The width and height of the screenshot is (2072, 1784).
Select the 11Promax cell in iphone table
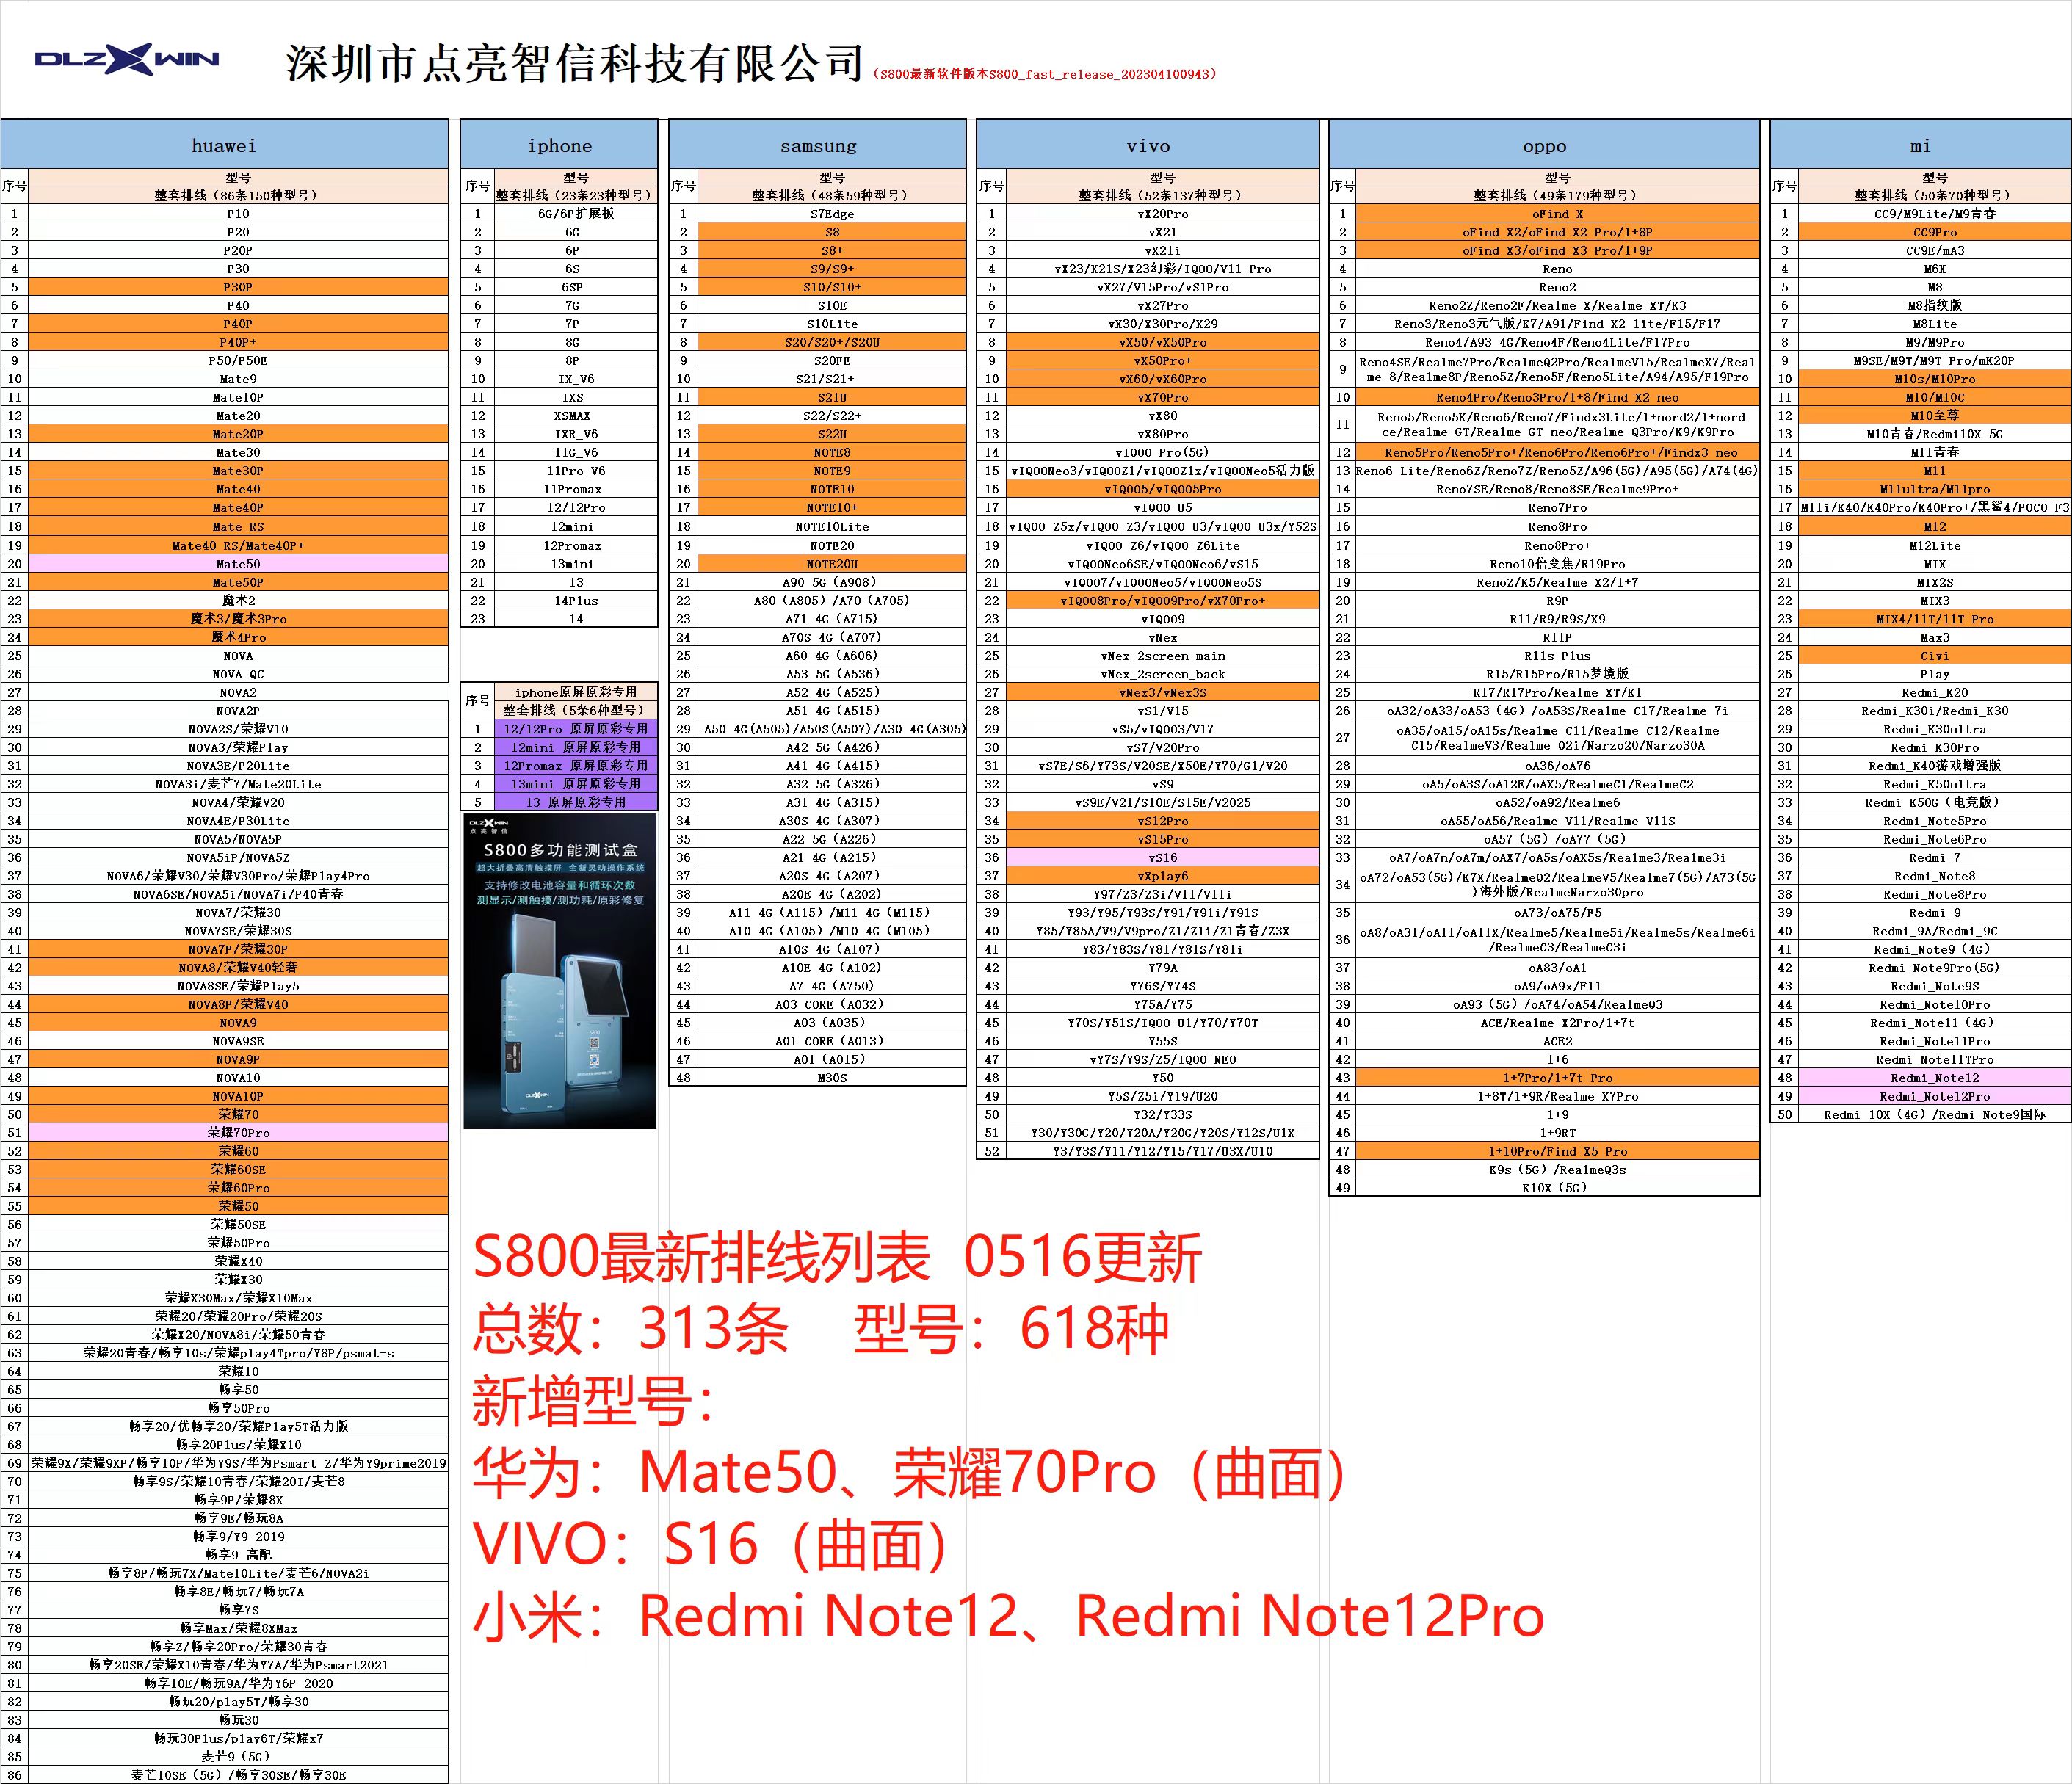[575, 489]
